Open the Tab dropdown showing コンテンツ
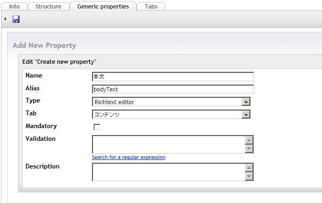 (x=171, y=114)
